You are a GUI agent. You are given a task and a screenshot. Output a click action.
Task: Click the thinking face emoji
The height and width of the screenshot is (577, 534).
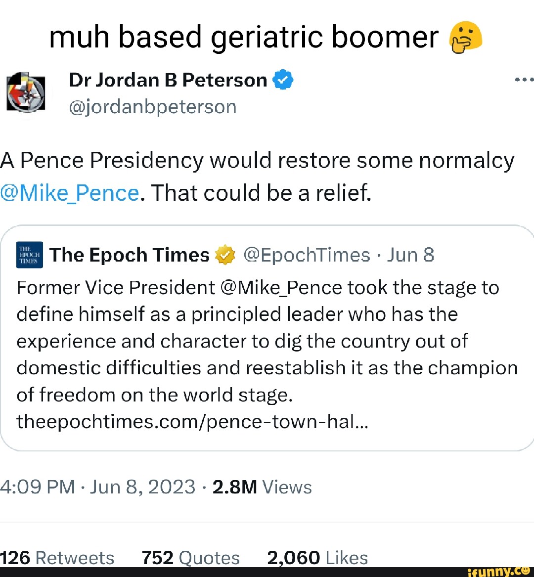[465, 39]
